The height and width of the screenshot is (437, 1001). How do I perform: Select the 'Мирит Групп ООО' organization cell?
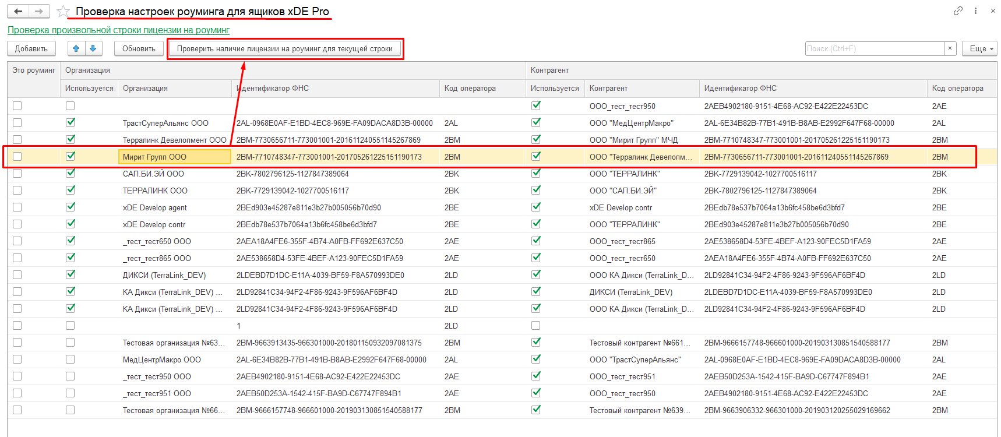pyautogui.click(x=175, y=157)
